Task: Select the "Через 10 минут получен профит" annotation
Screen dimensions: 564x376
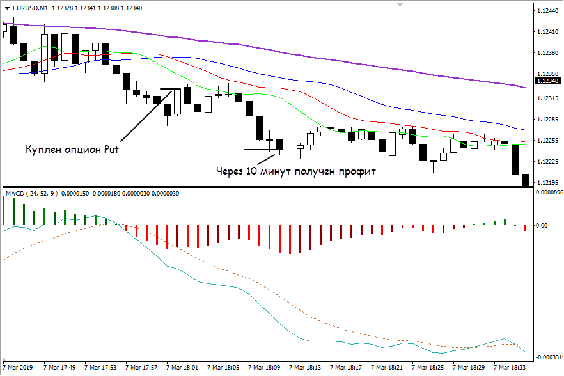Action: (295, 171)
